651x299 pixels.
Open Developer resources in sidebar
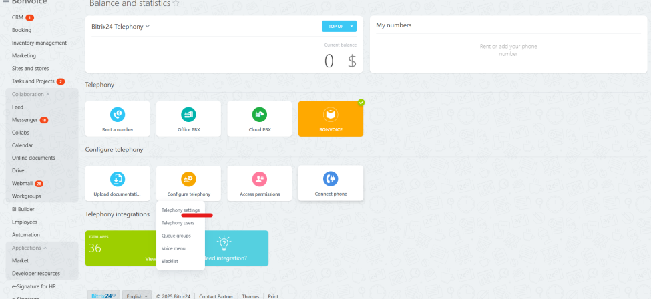coord(35,273)
